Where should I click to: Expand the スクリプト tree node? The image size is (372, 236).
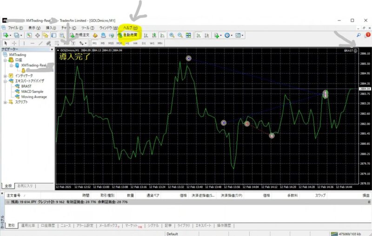pyautogui.click(x=5, y=102)
